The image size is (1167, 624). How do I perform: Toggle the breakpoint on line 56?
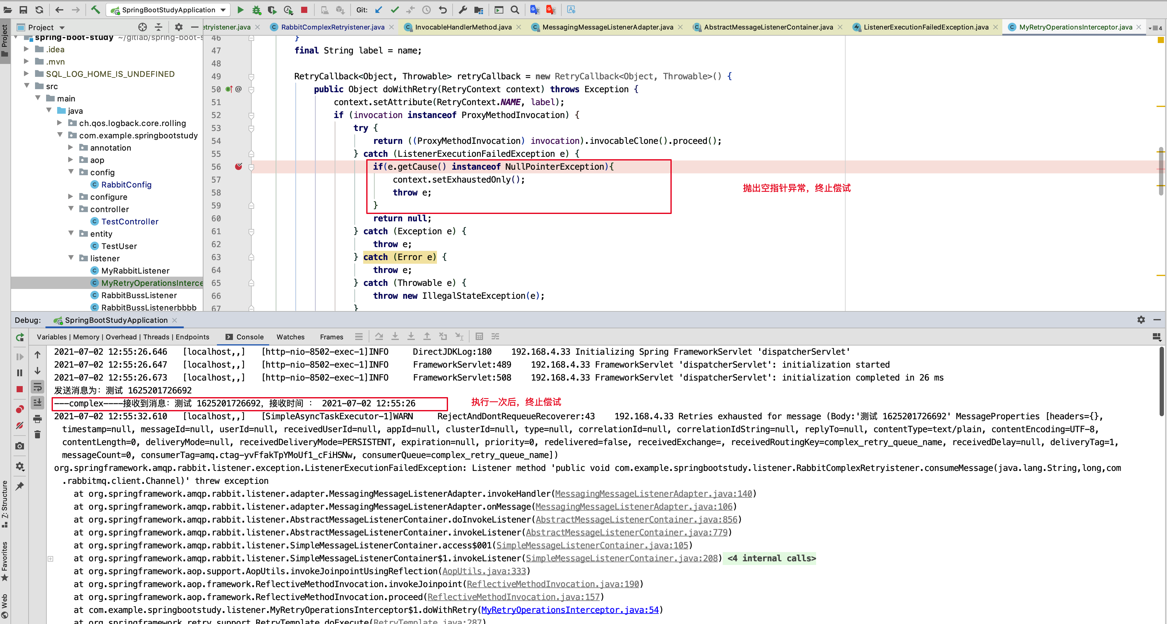click(239, 167)
